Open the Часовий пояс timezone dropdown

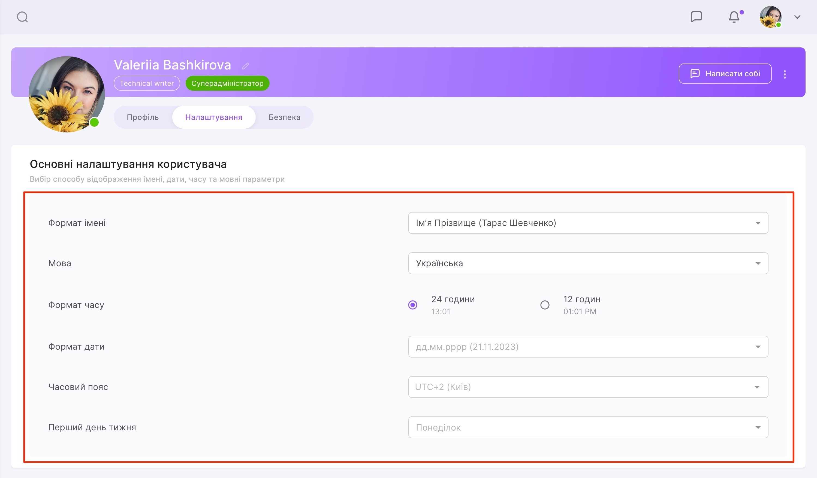(x=588, y=387)
